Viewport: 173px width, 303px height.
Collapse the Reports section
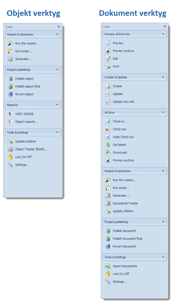tap(57, 105)
